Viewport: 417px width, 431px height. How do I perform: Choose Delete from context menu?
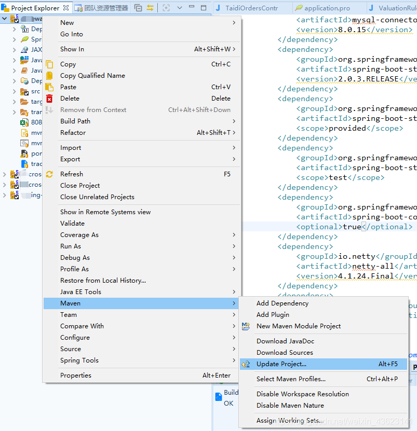point(142,99)
